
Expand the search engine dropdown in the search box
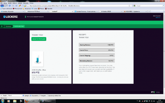[135, 6]
